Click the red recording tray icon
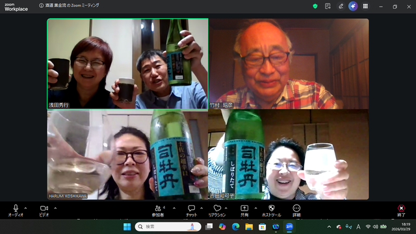This screenshot has width=416, height=234. (x=339, y=227)
